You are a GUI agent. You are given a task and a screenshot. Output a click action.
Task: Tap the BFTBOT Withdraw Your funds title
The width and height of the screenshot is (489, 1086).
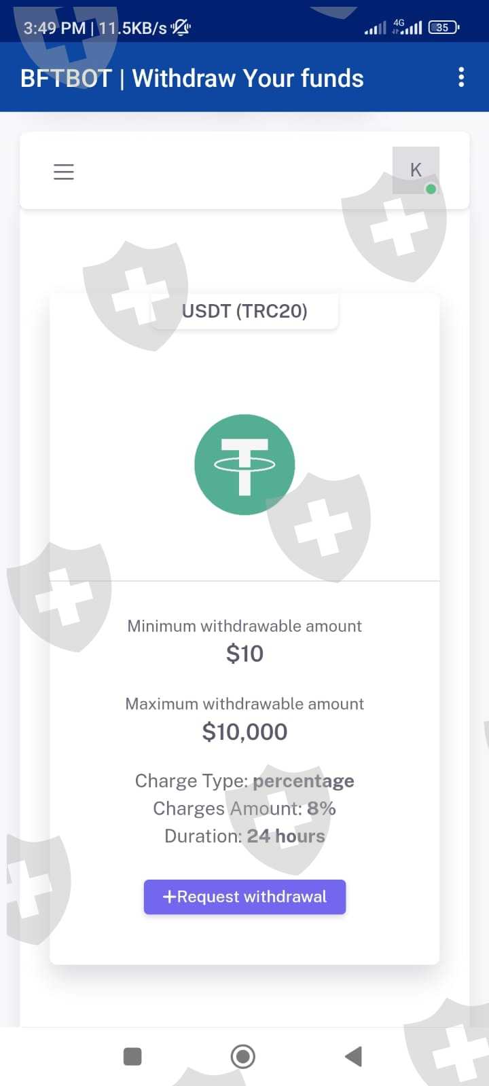point(192,78)
